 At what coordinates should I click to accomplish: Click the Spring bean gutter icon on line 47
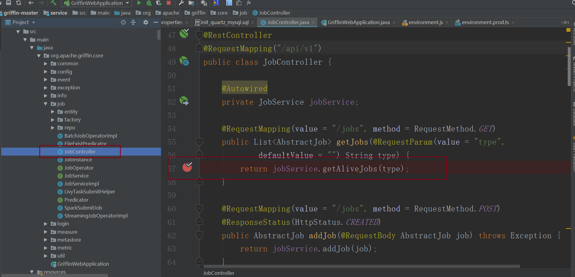click(x=184, y=33)
